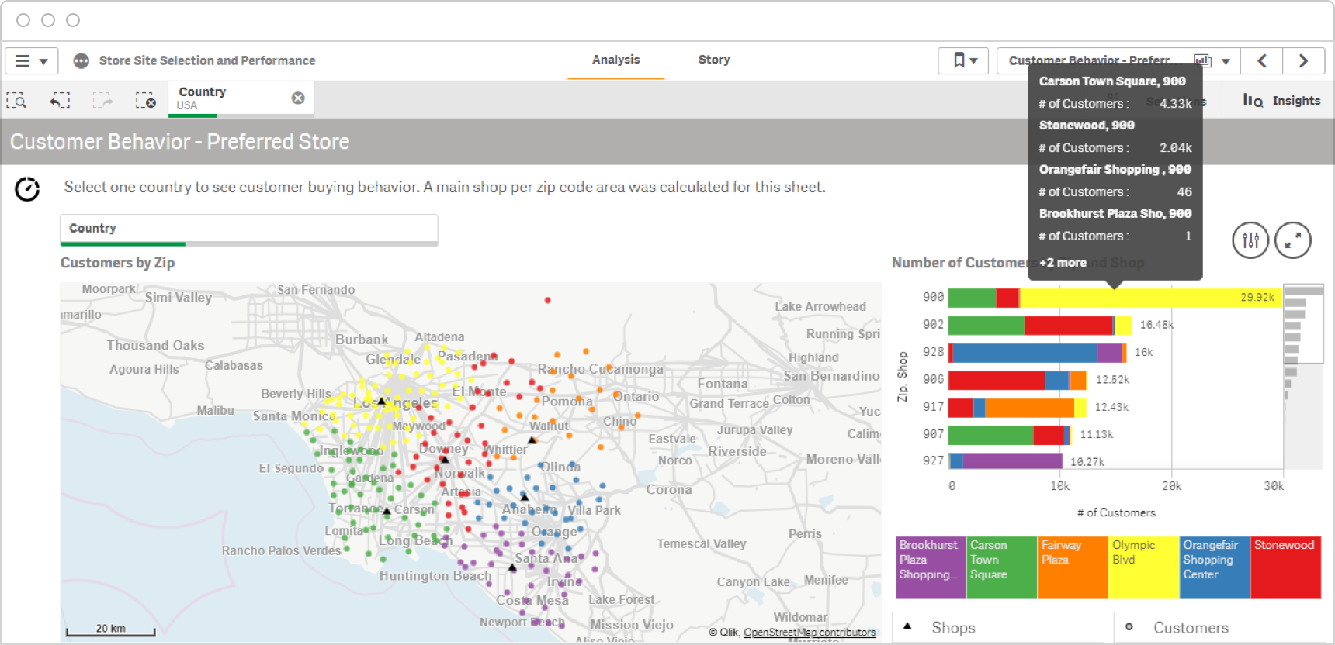The width and height of the screenshot is (1335, 645).
Task: Go to the previous sheet
Action: [x=1261, y=60]
